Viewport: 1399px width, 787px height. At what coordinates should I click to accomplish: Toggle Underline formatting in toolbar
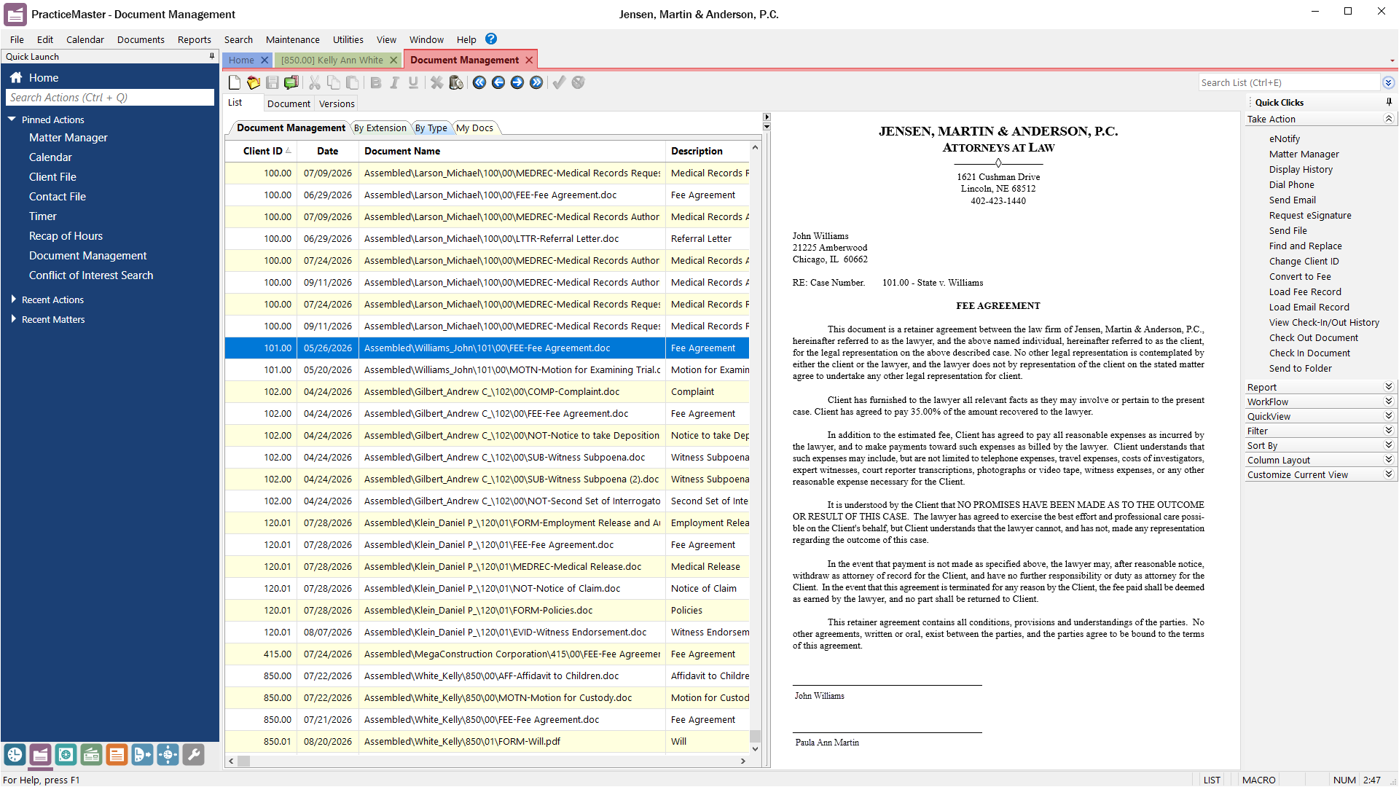click(x=413, y=82)
